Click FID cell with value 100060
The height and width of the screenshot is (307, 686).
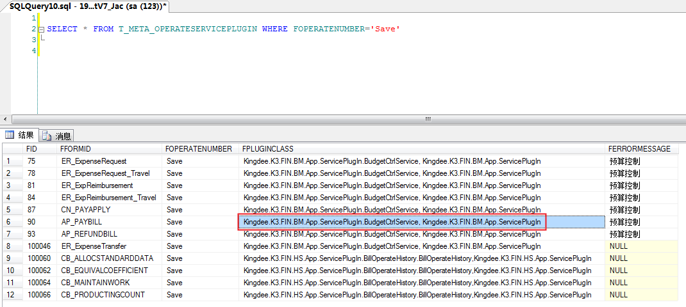40,258
